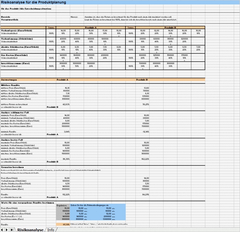Viewport: 240px width, 232px height.
Task: Go to the next sheet with the right arrow
Action: 7,230
